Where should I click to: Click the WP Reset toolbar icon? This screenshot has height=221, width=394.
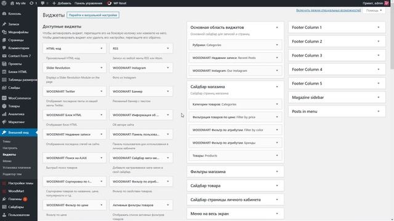point(109,3)
